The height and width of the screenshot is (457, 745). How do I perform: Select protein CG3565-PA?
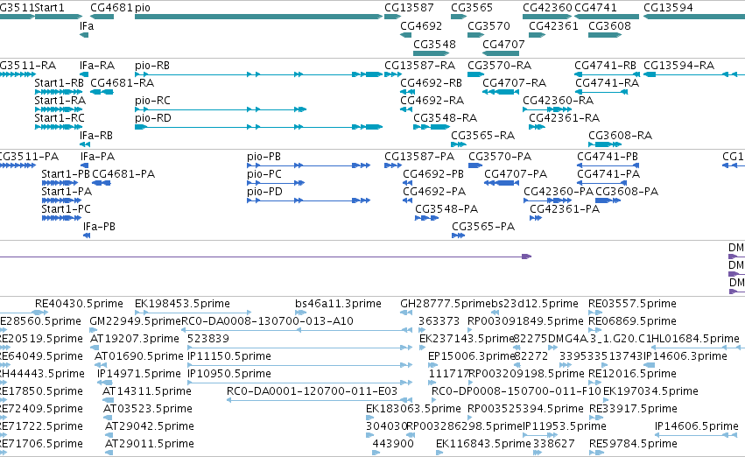[458, 236]
